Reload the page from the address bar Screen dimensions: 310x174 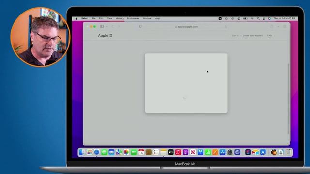point(226,27)
